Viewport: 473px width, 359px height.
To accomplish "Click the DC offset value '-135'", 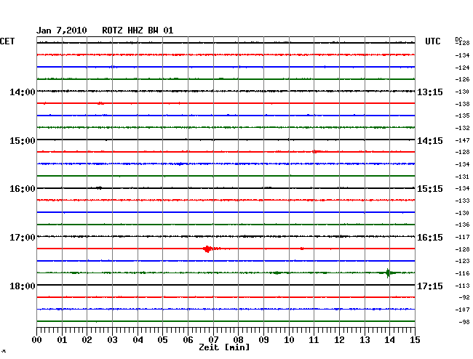I will click(462, 116).
